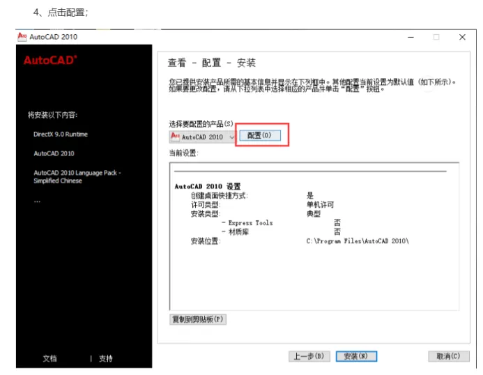Click the 创建桌面快捷方式 setting row
Image resolution: width=483 pixels, height=375 pixels.
pyautogui.click(x=252, y=195)
